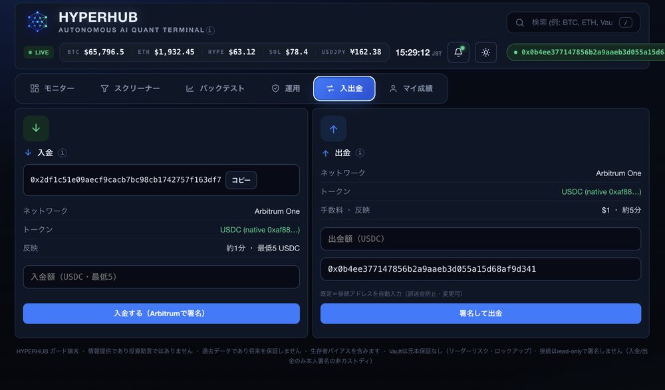Focus the search field (検索)

click(x=573, y=23)
